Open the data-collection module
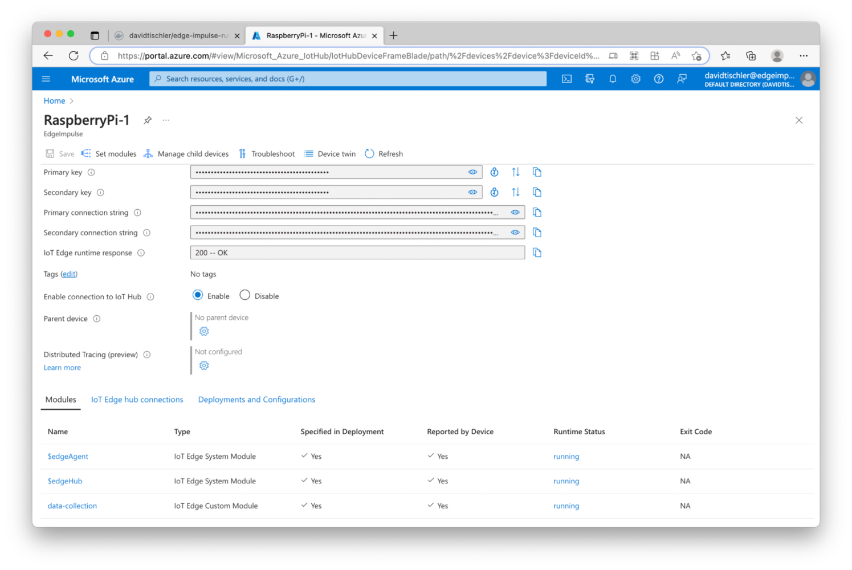Screen dimensions: 852x570 [72, 506]
